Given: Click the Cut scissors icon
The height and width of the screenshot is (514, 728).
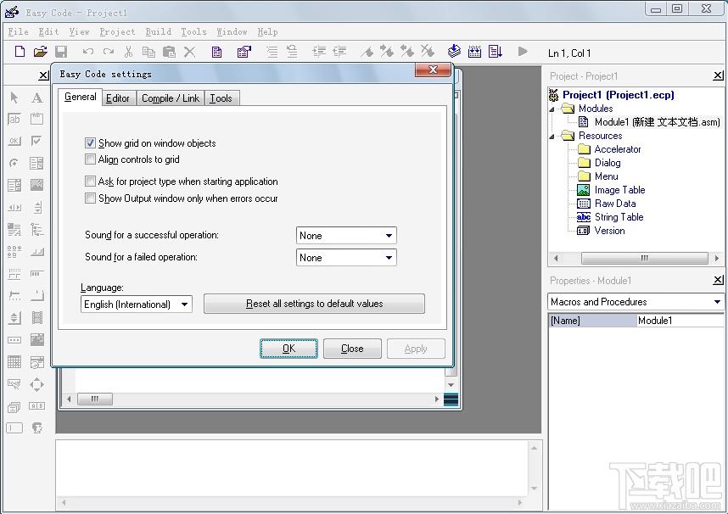Looking at the screenshot, I should [129, 52].
